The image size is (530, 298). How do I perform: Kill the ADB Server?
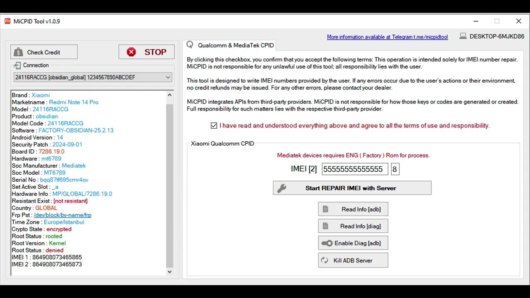tap(353, 260)
